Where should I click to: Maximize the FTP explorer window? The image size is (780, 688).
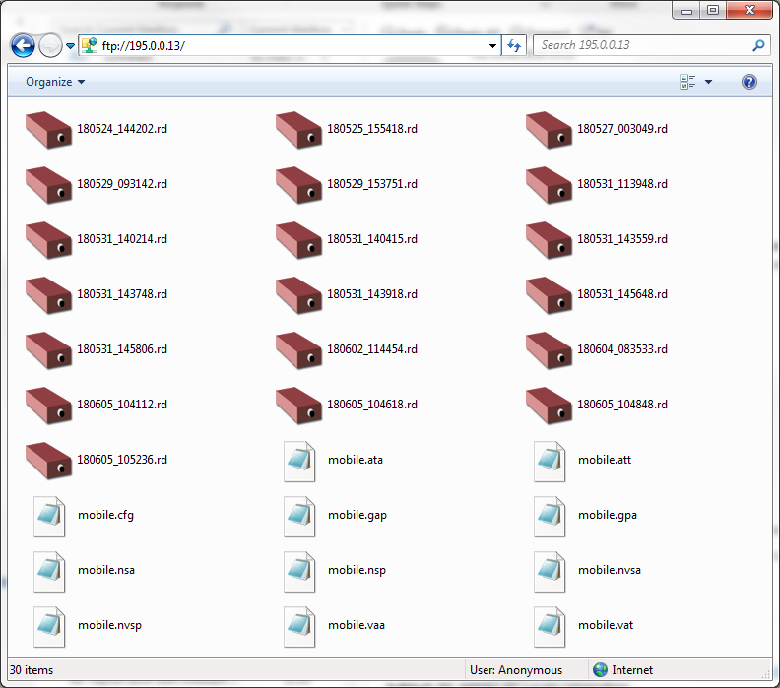pyautogui.click(x=713, y=10)
